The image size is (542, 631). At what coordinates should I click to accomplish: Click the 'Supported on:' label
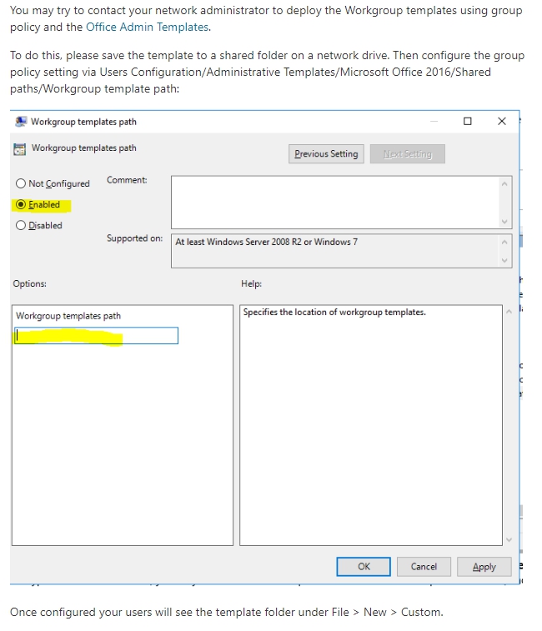(x=134, y=238)
